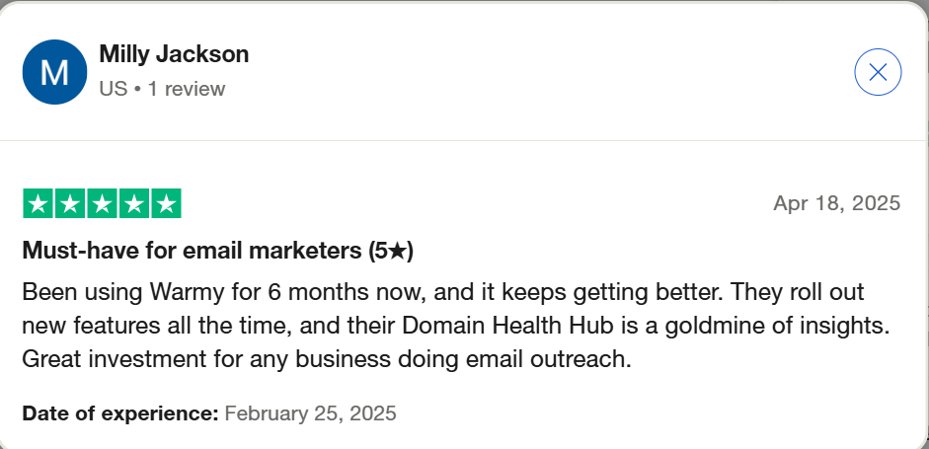Click the blue M avatar circle

tap(54, 72)
